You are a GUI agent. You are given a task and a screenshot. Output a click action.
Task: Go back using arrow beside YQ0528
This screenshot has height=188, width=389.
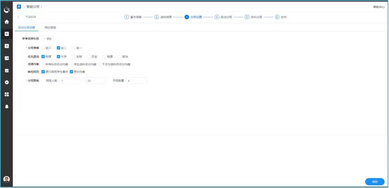[18, 17]
